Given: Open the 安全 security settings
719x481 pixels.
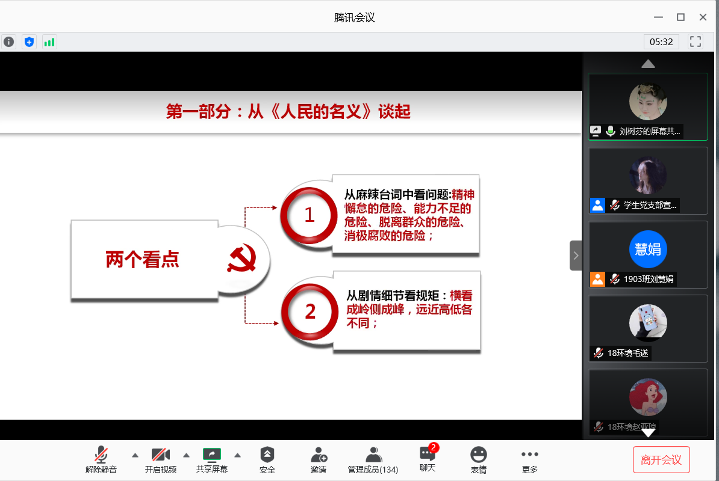Looking at the screenshot, I should tap(267, 460).
